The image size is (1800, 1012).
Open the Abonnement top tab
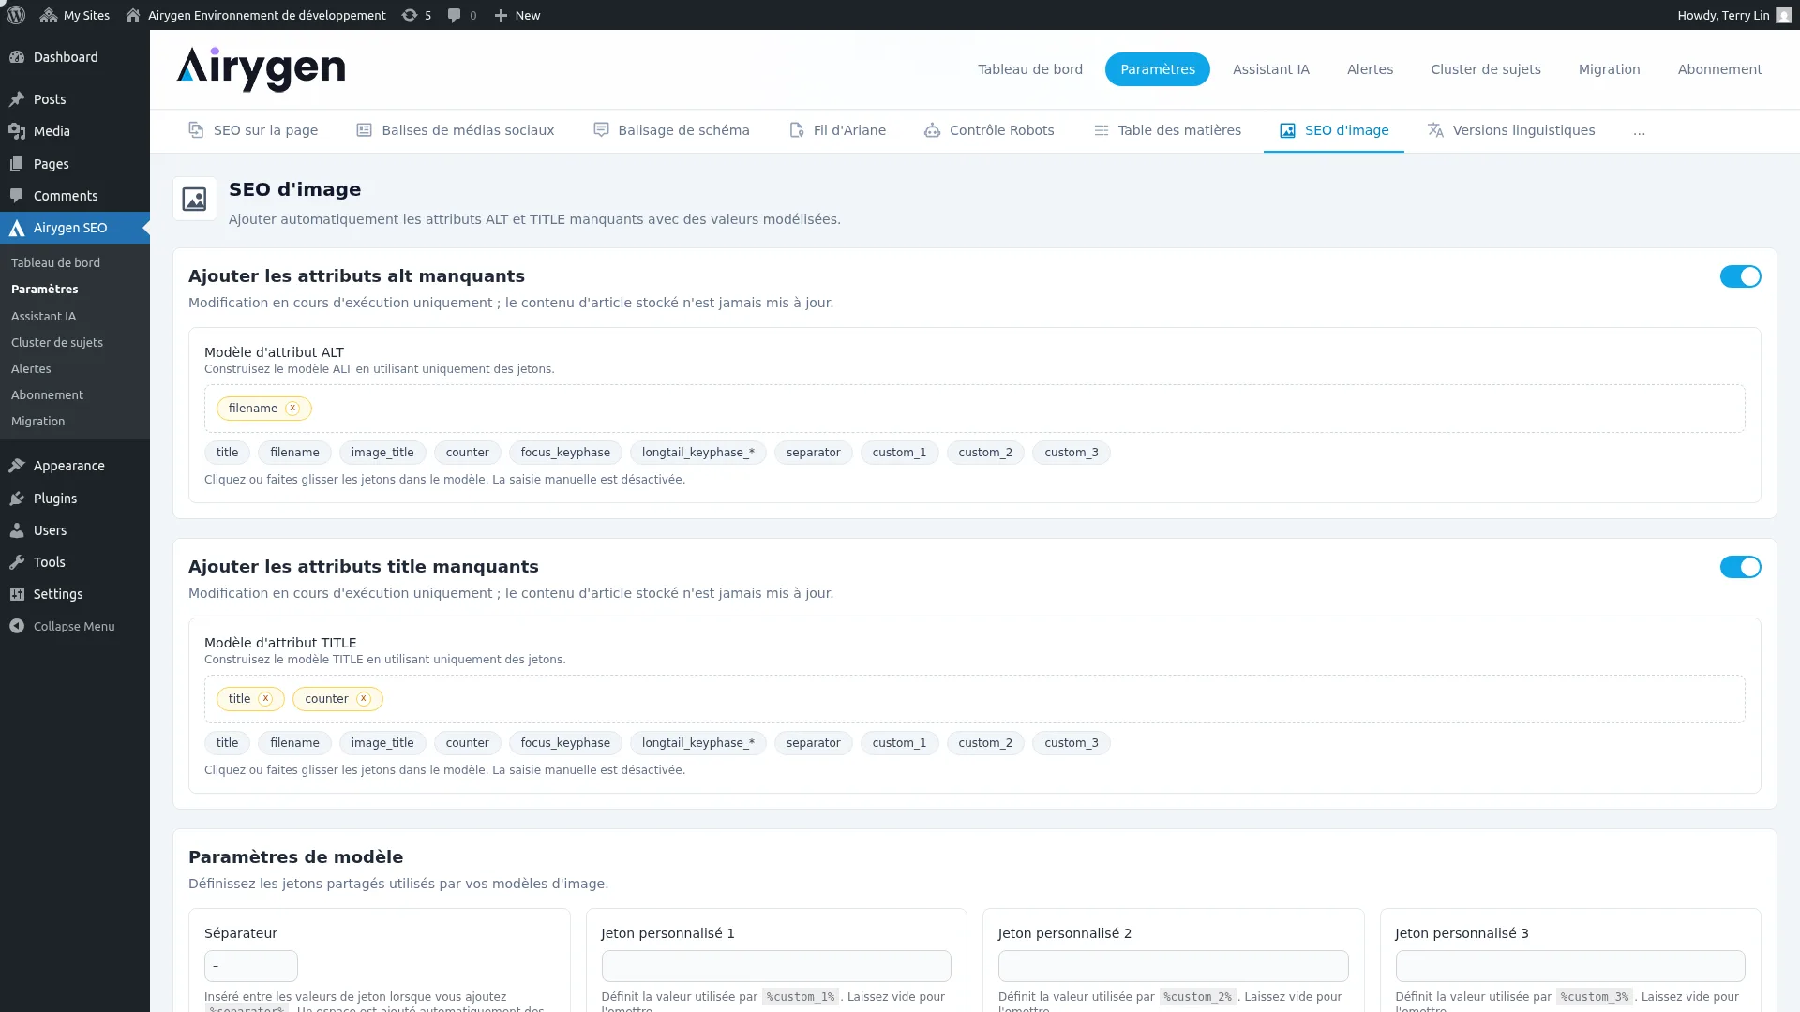click(1719, 69)
